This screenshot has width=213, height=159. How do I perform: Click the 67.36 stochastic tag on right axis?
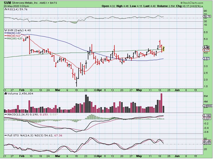pos(207,141)
